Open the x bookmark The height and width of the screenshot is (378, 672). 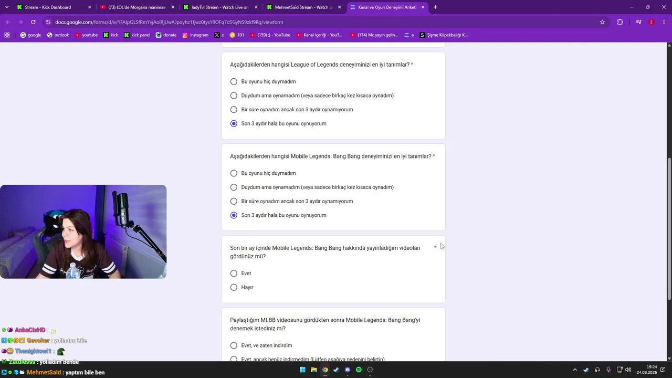point(219,35)
